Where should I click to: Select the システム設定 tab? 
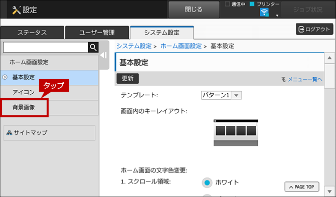pos(162,33)
